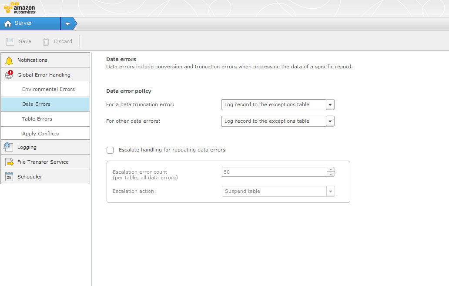Click the Logging magnifier icon
Image resolution: width=449 pixels, height=286 pixels.
pos(9,147)
